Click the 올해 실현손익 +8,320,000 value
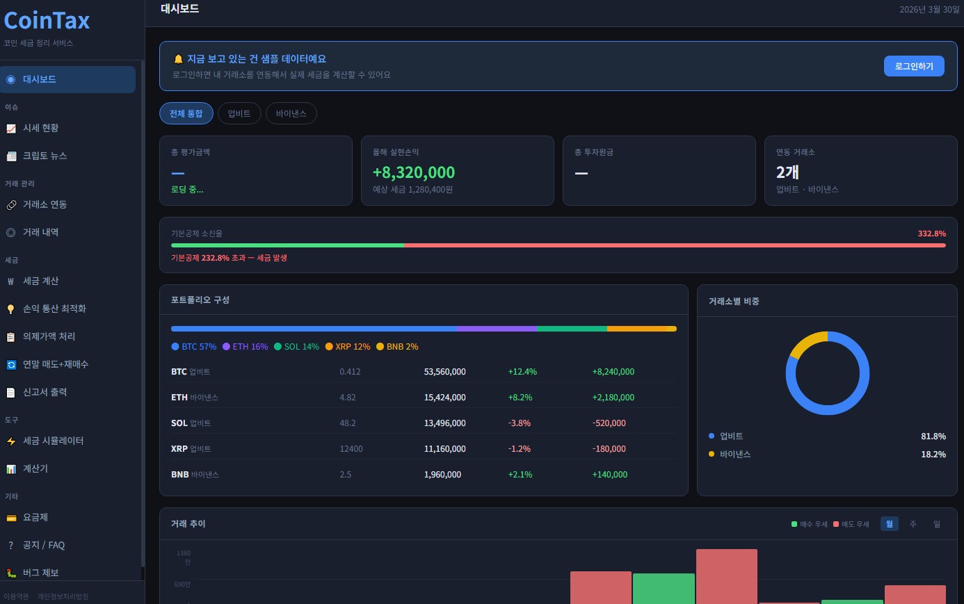 pyautogui.click(x=414, y=172)
